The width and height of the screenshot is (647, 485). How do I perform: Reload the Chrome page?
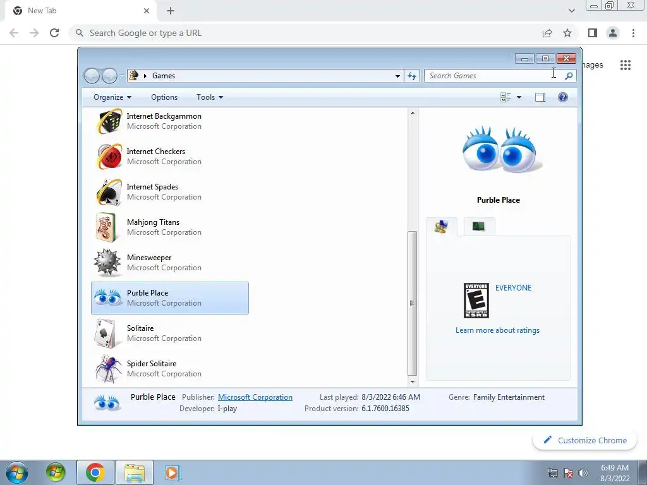[x=54, y=33]
